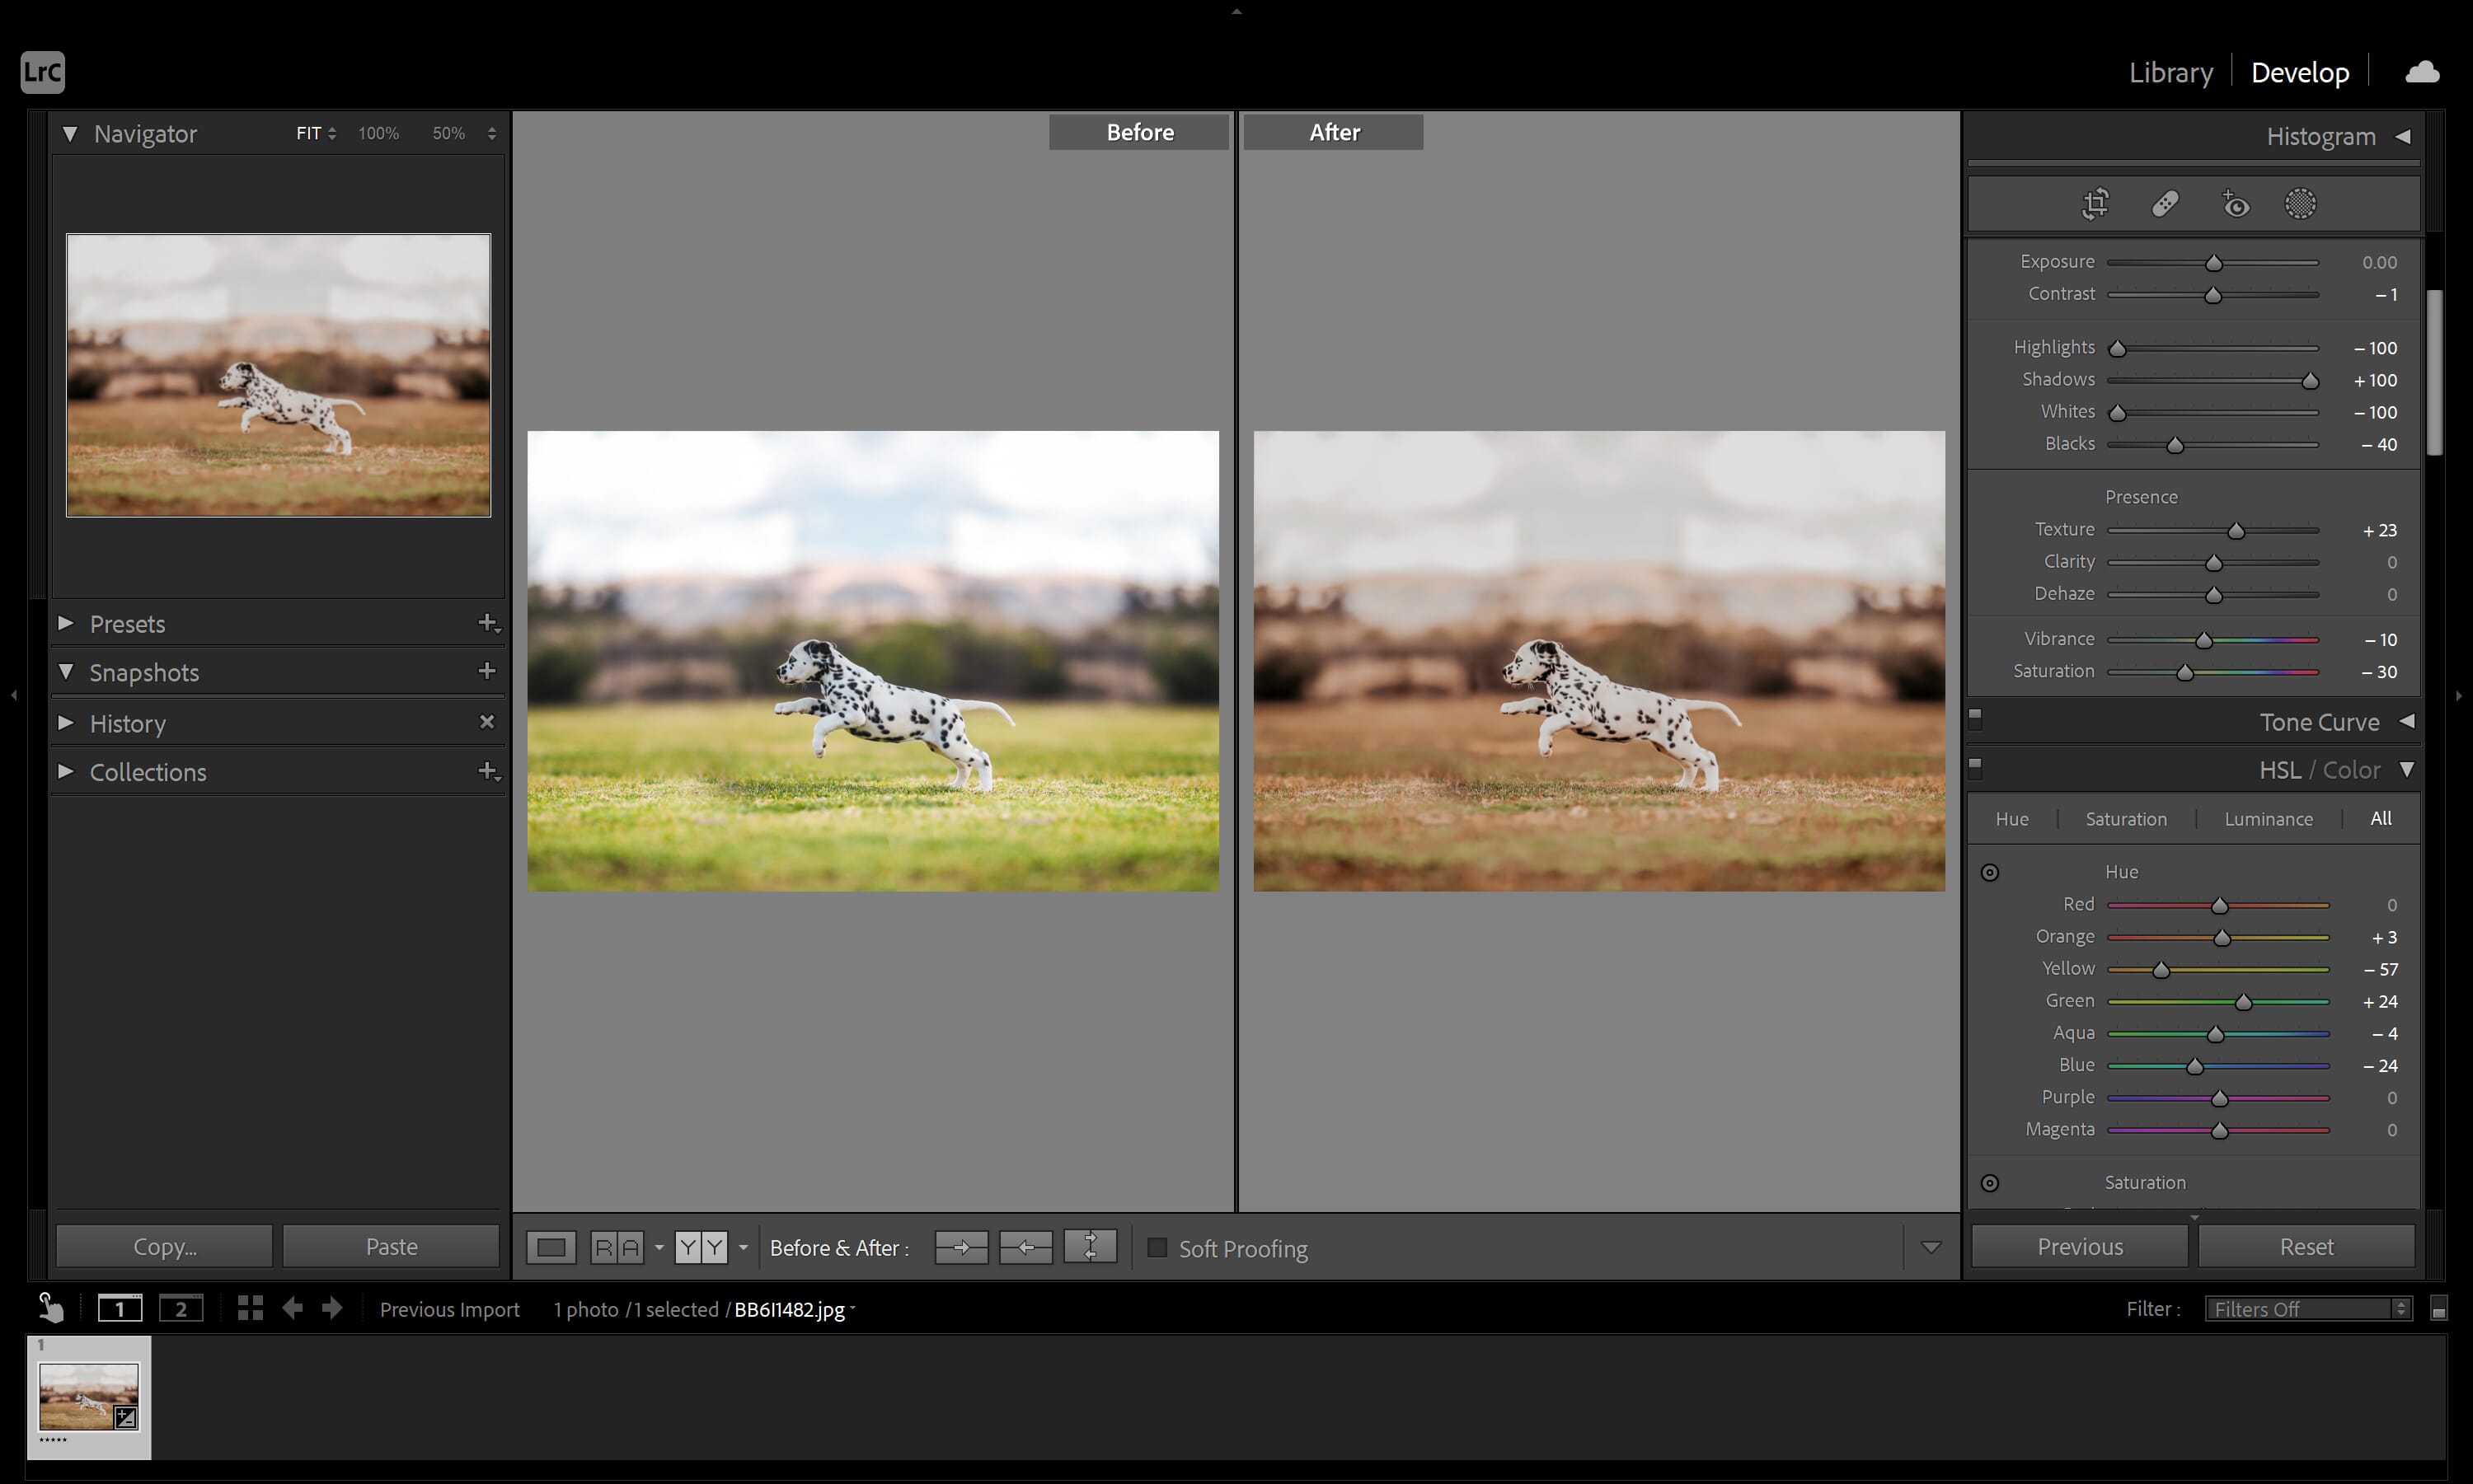The width and height of the screenshot is (2473, 1484).
Task: Expand the Tone Curve panel
Action: pos(2407,721)
